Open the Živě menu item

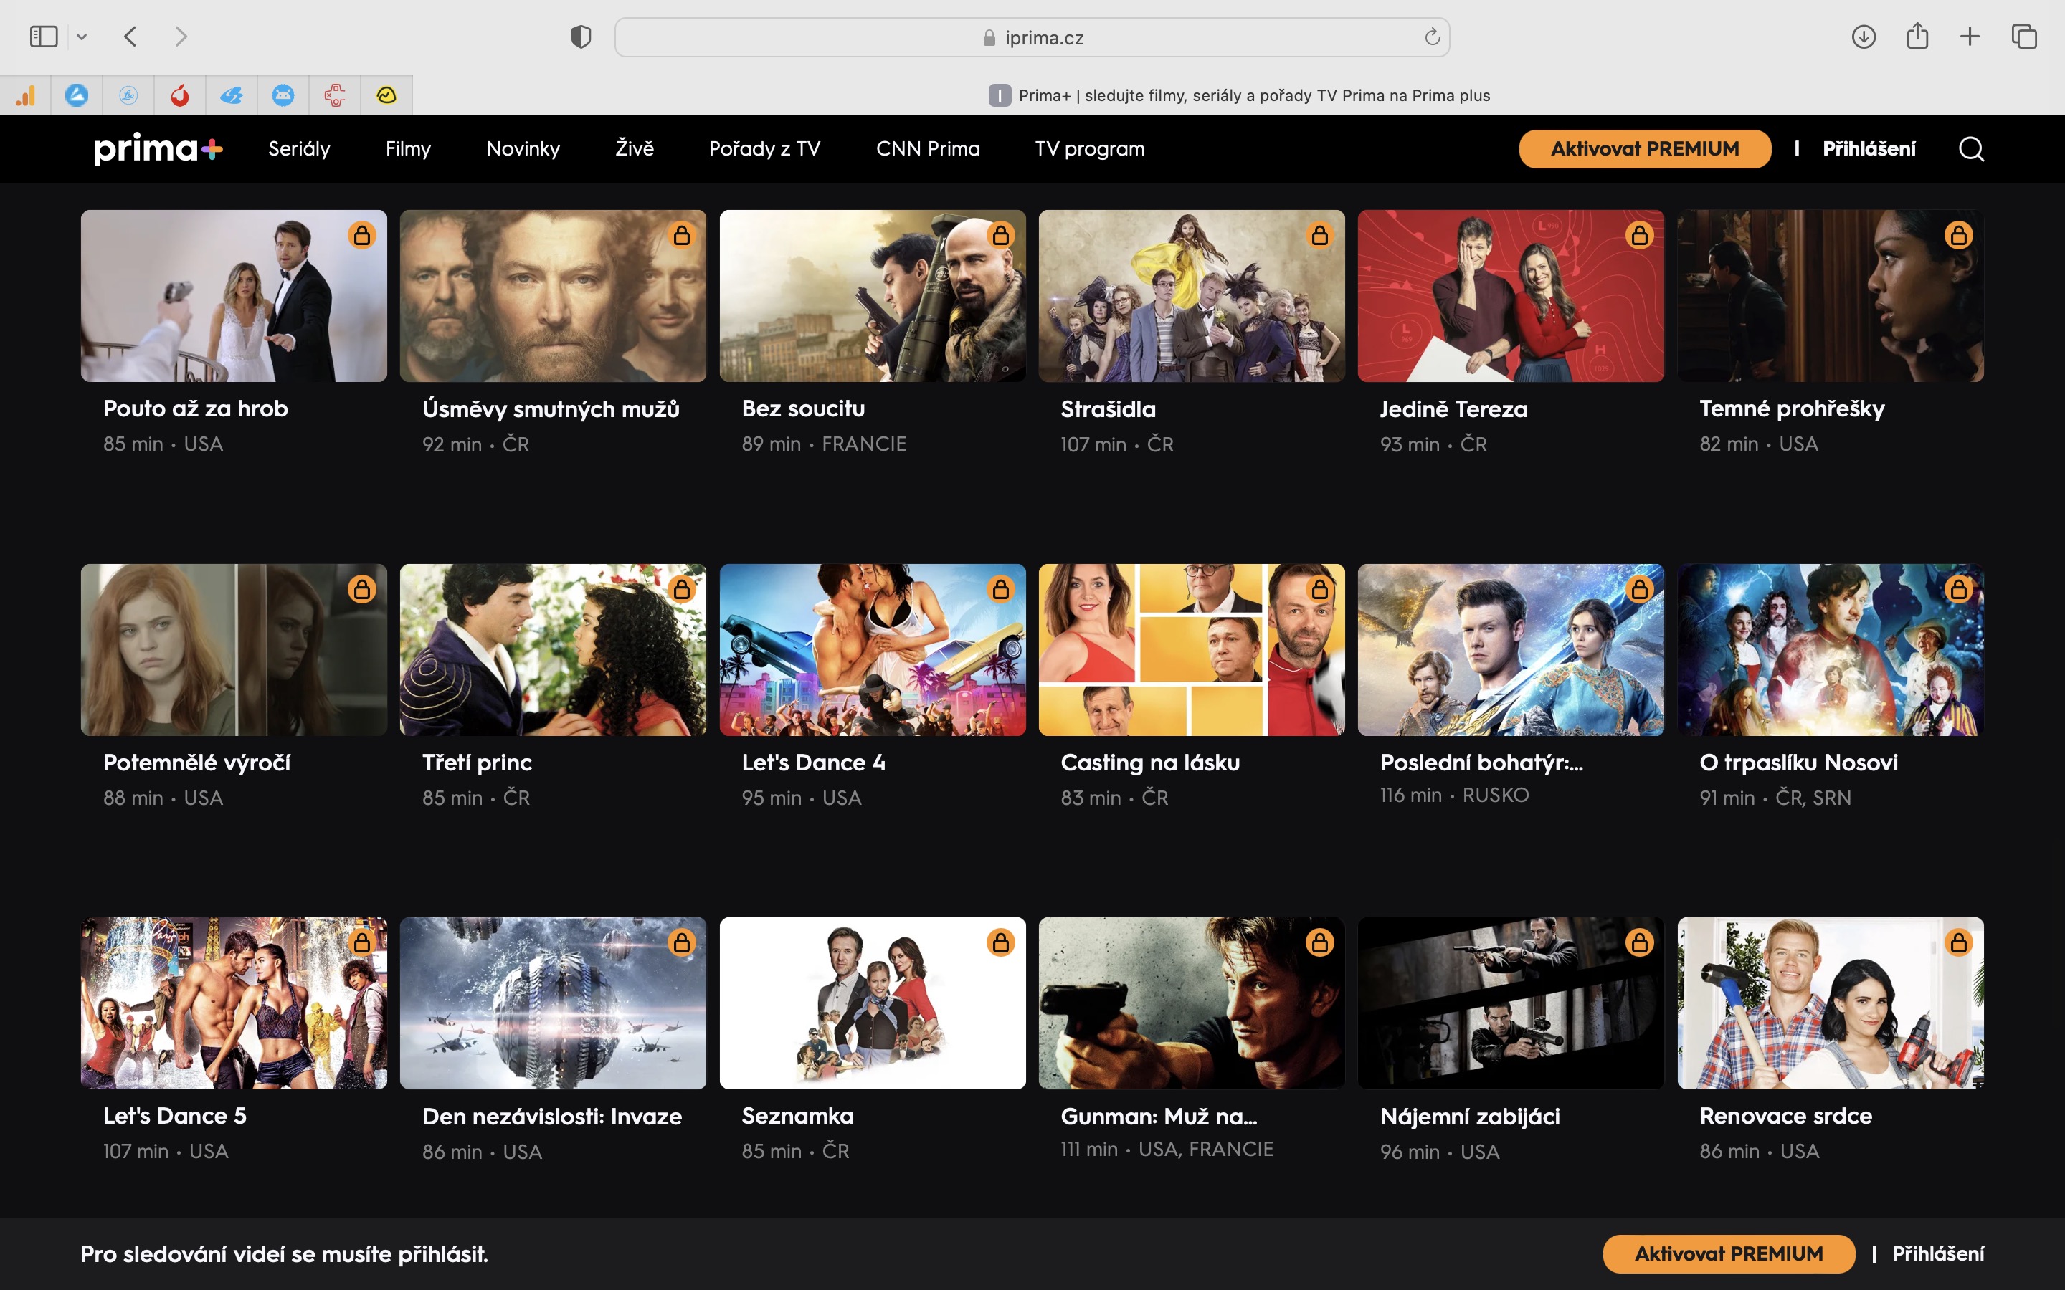coord(634,149)
